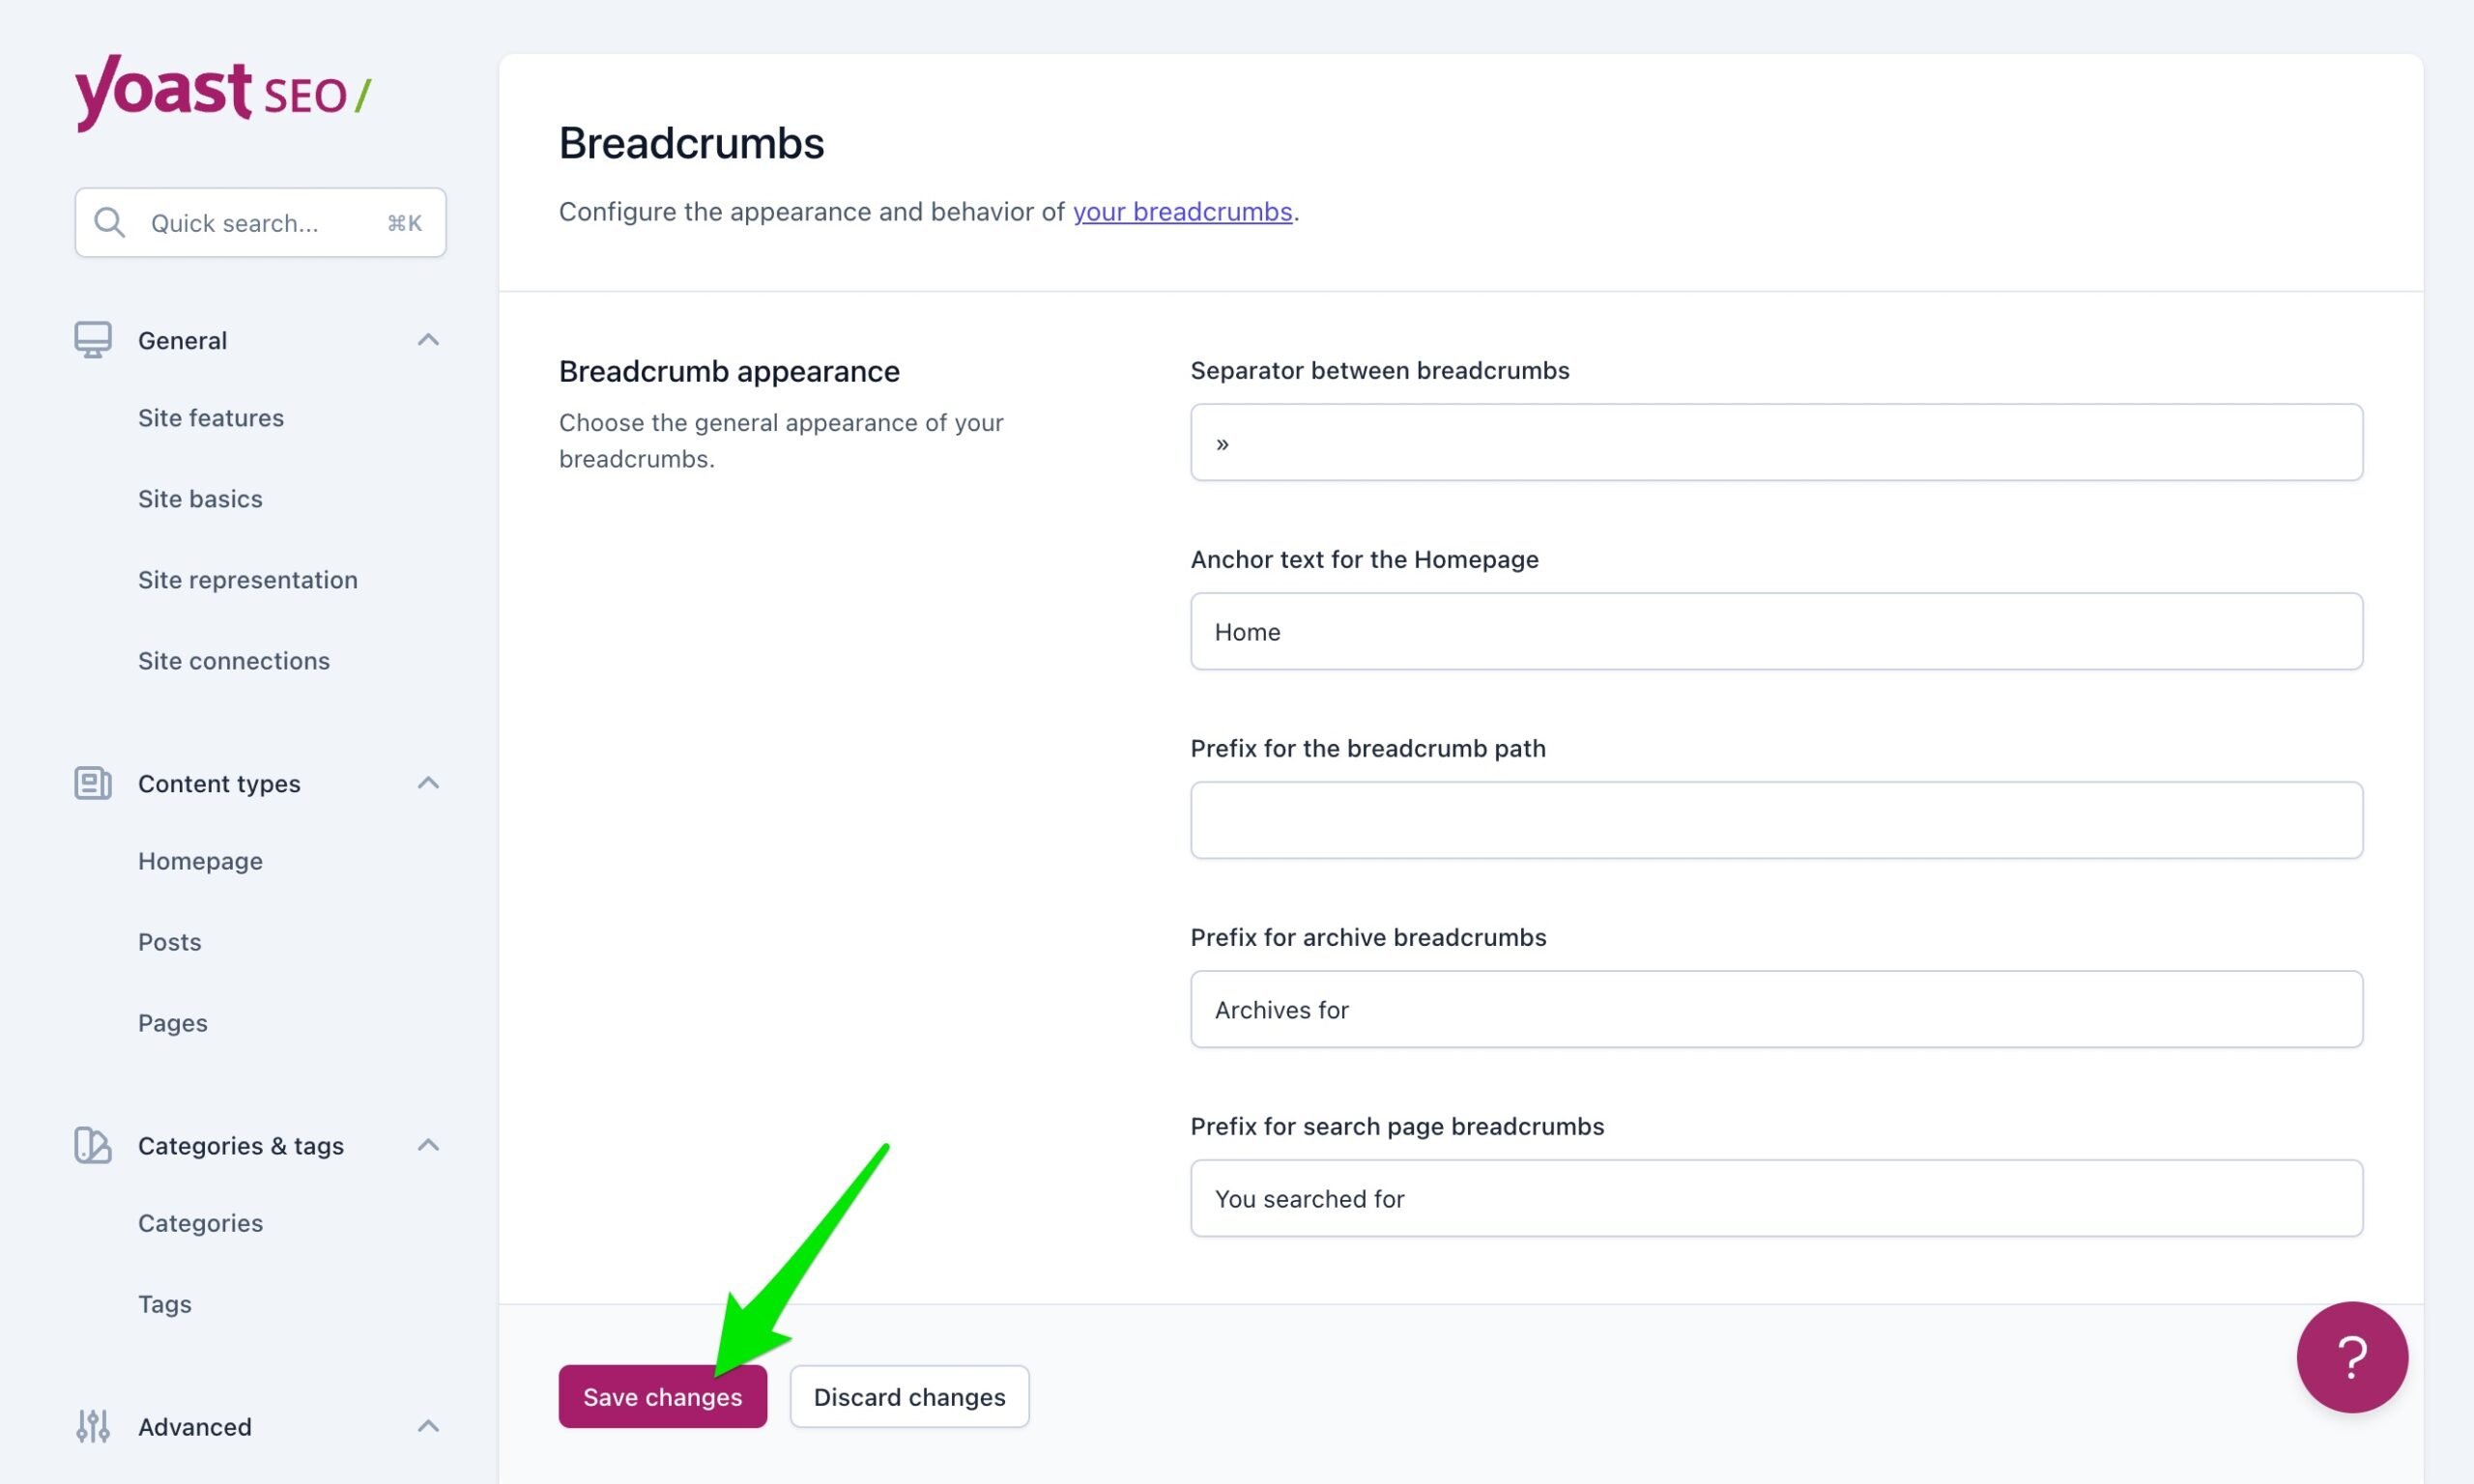This screenshot has height=1484, width=2474.
Task: Select Posts under Content types
Action: pyautogui.click(x=169, y=941)
